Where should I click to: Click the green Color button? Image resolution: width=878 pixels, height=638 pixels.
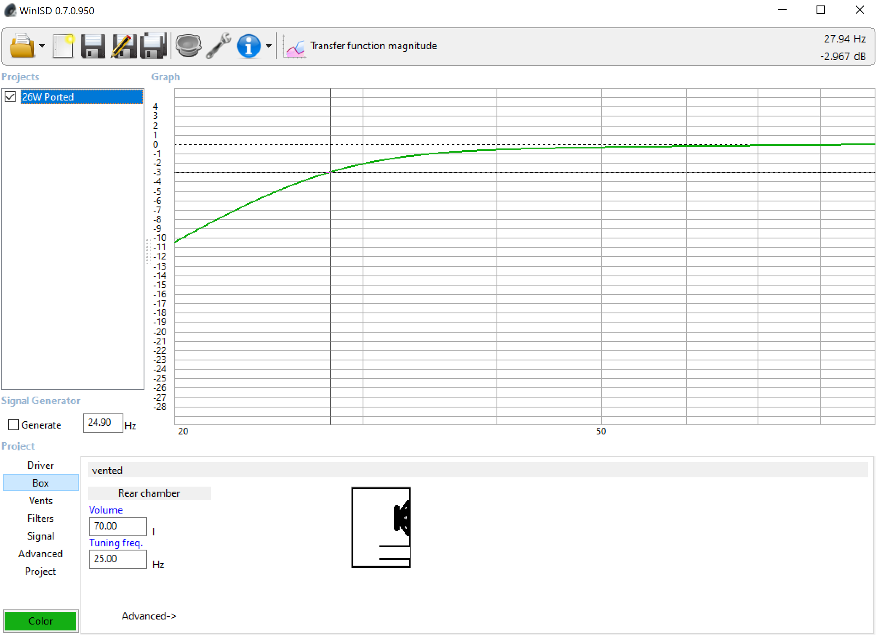pos(40,621)
